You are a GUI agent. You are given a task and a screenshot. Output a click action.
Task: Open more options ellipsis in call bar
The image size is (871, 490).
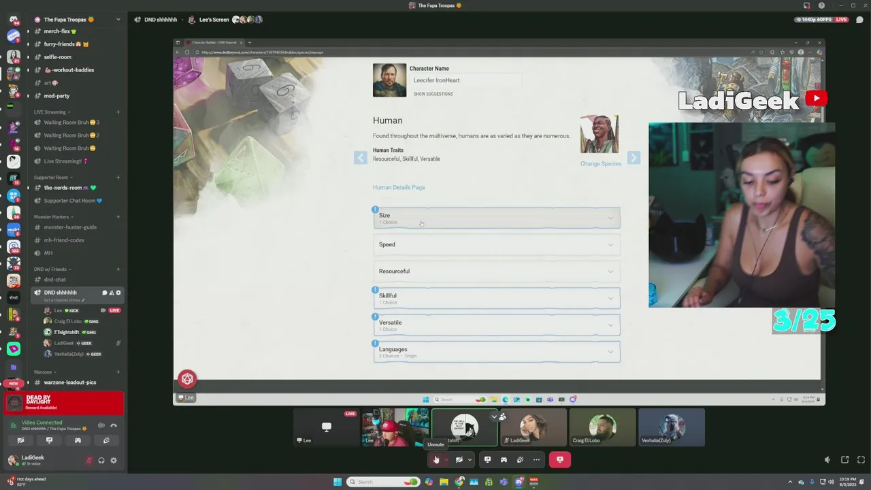tap(536, 459)
